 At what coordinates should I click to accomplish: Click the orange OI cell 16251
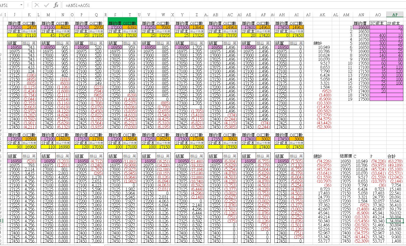(x=164, y=139)
